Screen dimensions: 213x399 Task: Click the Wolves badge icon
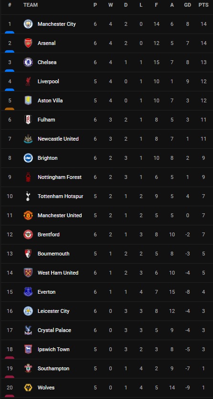pyautogui.click(x=28, y=388)
